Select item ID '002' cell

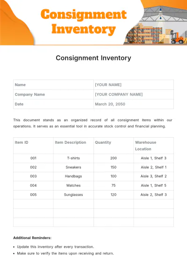coord(33,168)
